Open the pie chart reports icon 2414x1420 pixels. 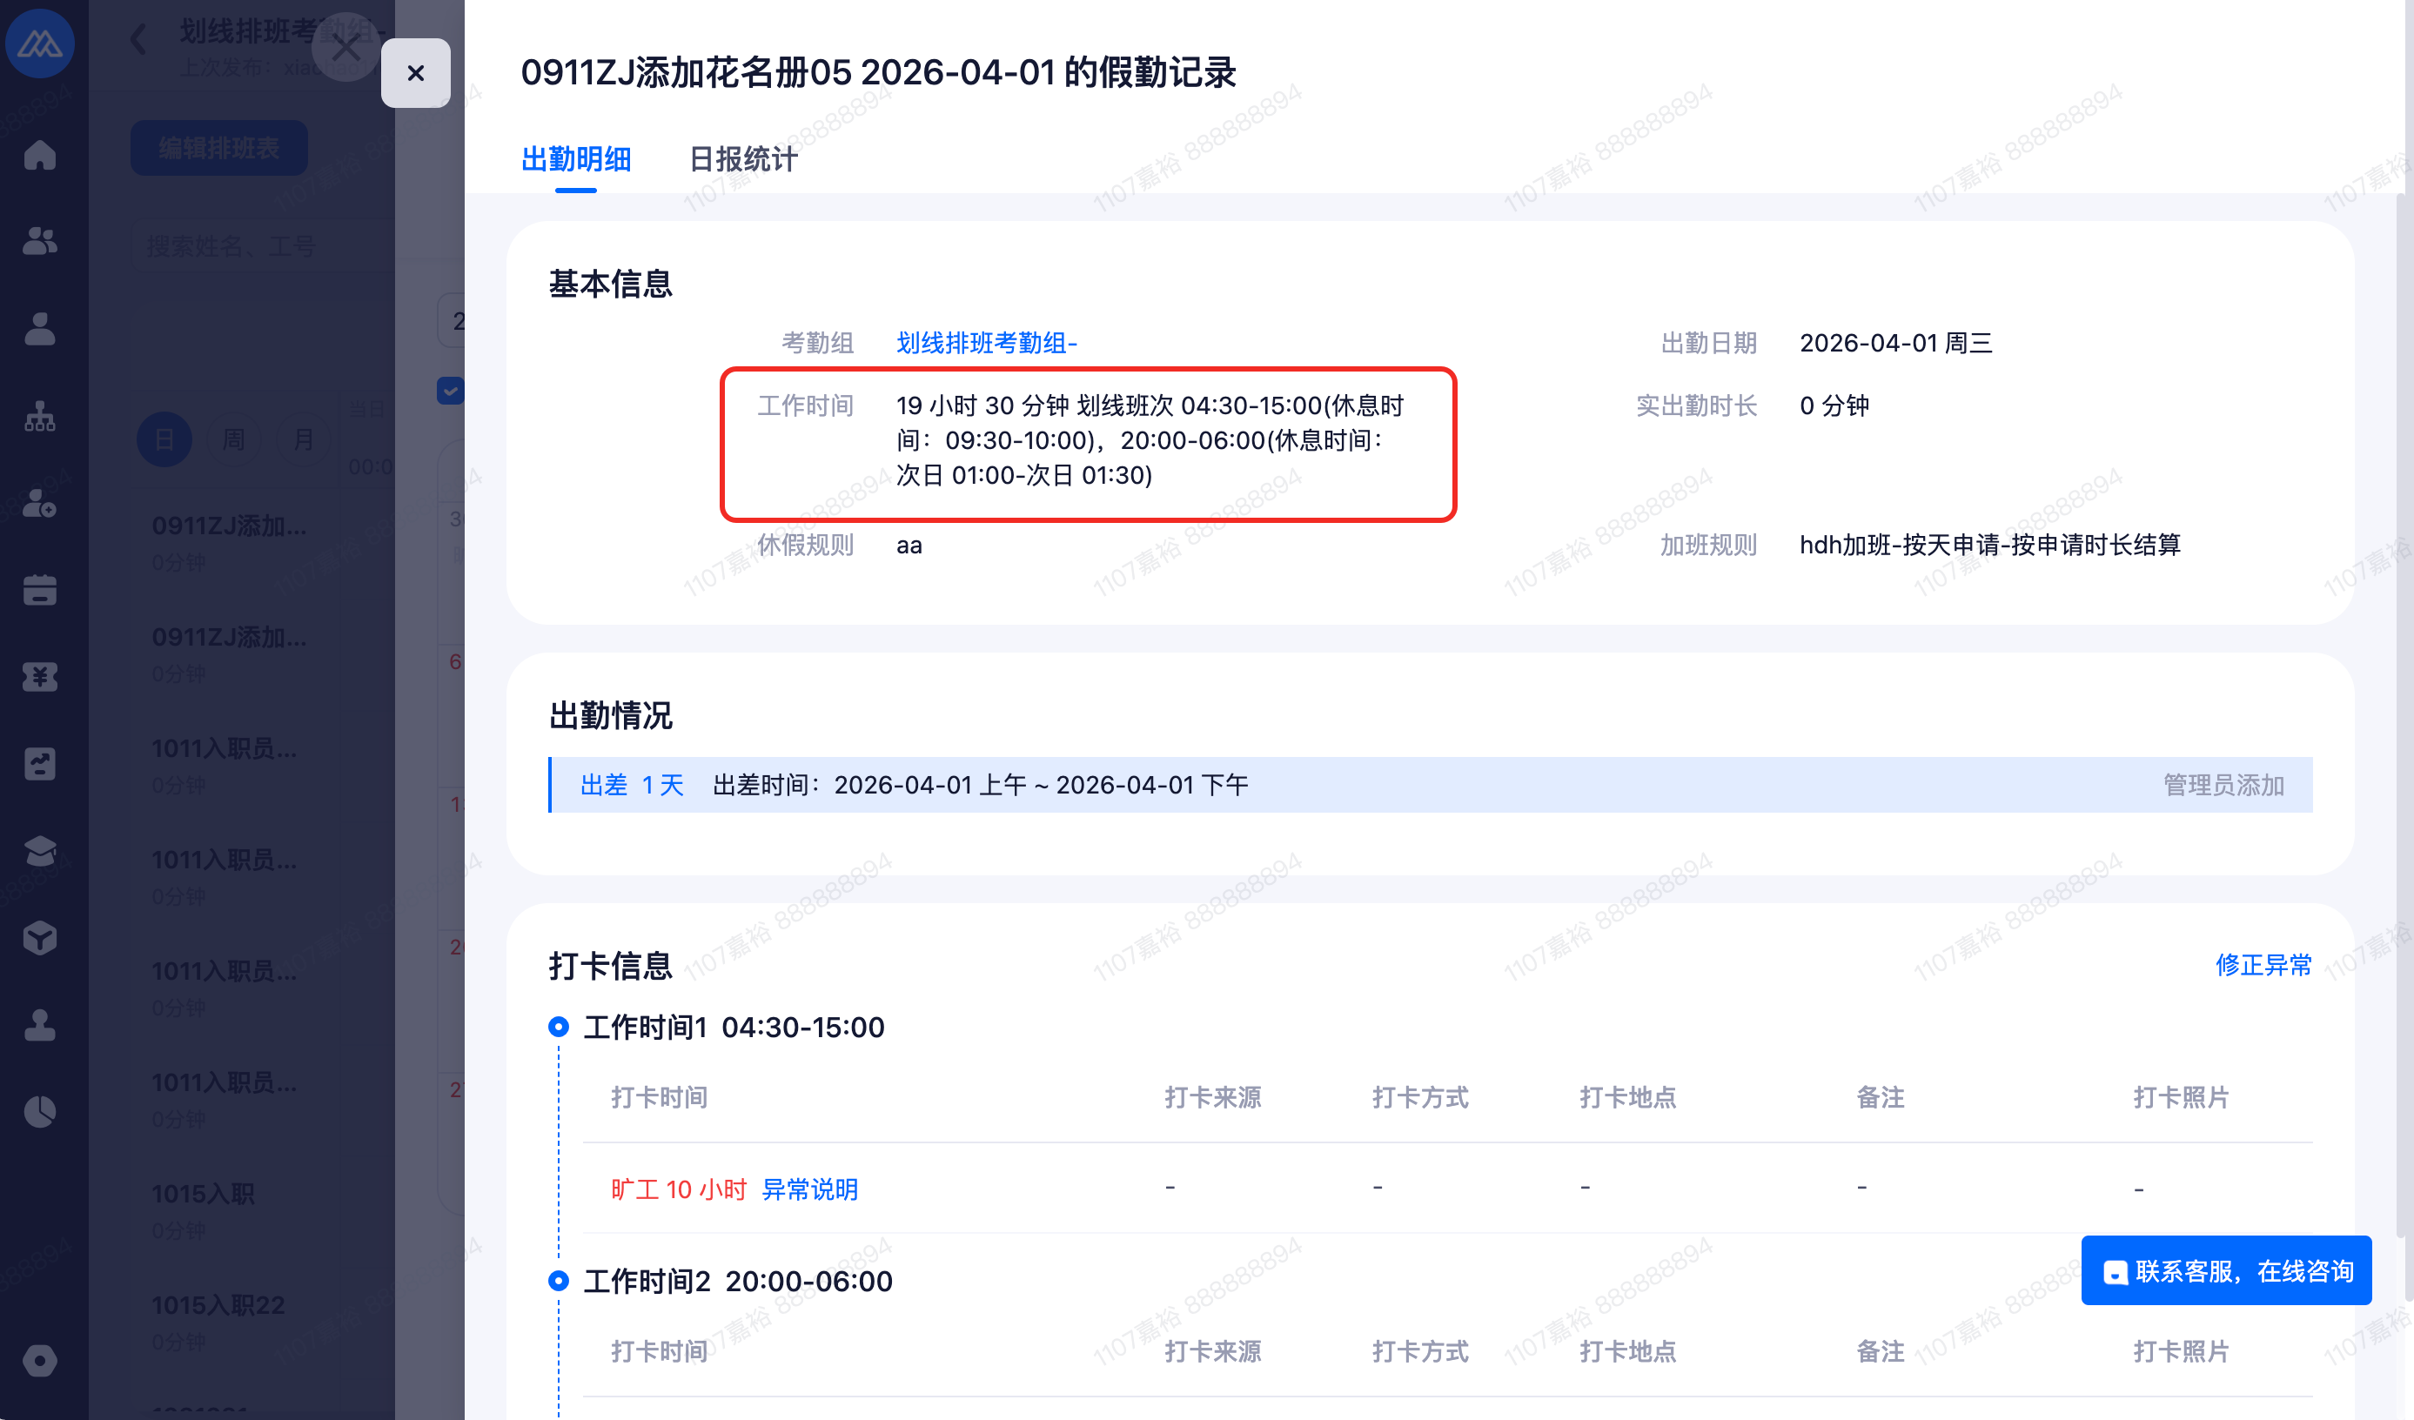point(39,1112)
